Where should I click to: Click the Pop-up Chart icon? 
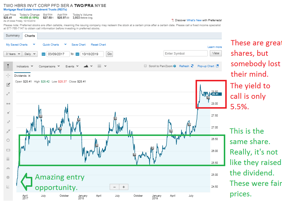(217, 66)
